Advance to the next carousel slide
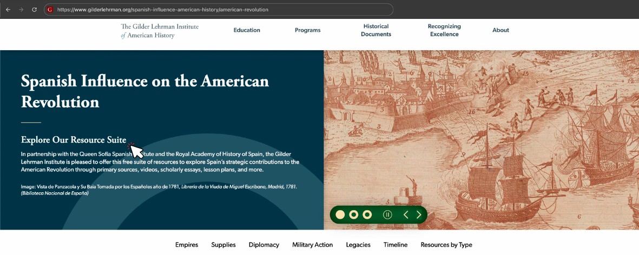Viewport: 639px width, 255px height. coord(419,214)
